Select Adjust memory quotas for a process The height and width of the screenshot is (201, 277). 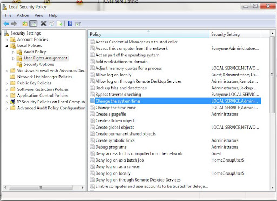pyautogui.click(x=129, y=68)
